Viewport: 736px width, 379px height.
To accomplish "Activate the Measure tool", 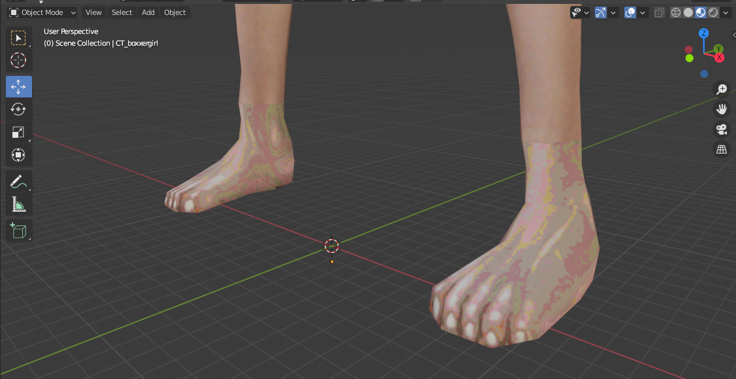I will click(x=18, y=204).
